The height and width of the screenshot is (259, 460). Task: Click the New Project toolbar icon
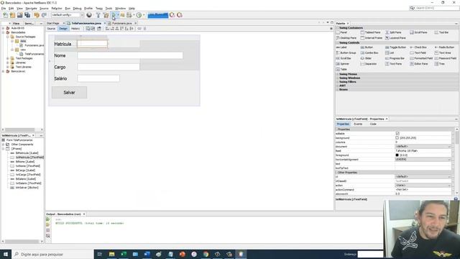(x=13, y=15)
